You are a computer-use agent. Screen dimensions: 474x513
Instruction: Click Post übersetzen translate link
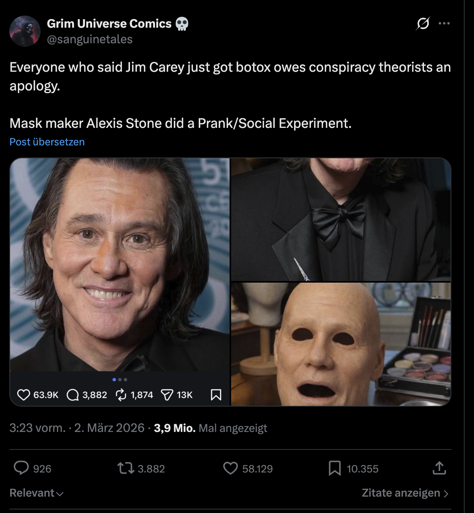(47, 142)
